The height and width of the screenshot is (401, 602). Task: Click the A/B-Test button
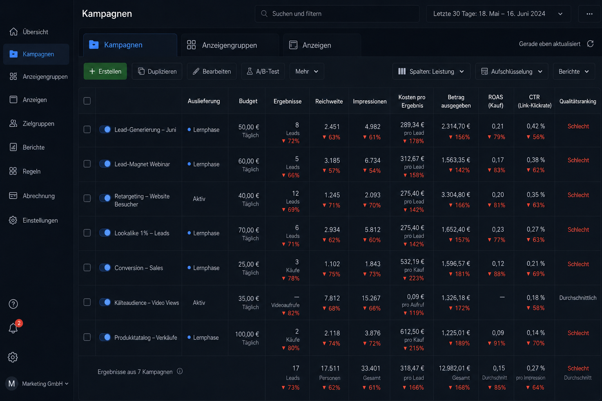pyautogui.click(x=263, y=71)
